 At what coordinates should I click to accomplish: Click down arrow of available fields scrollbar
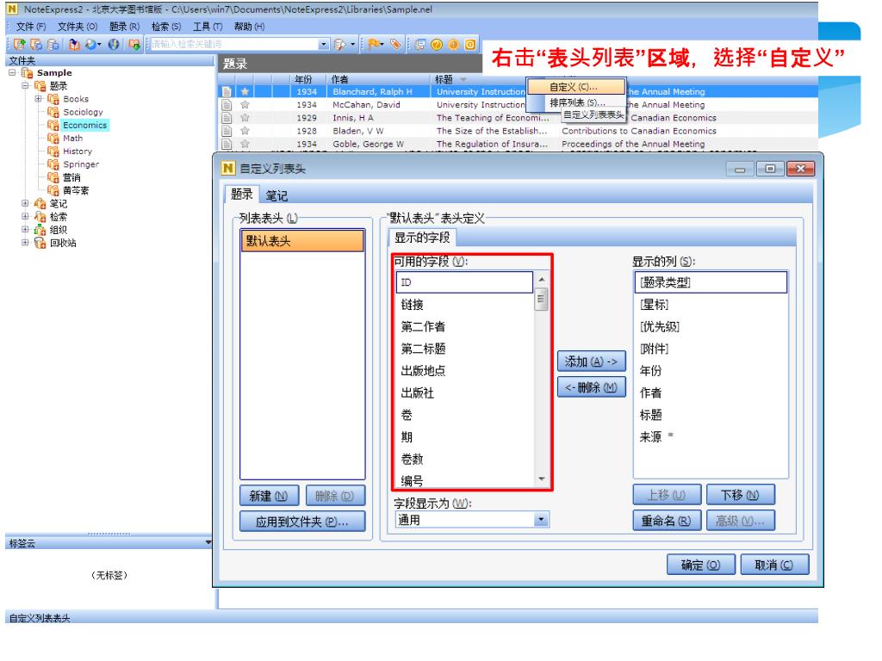pos(541,479)
